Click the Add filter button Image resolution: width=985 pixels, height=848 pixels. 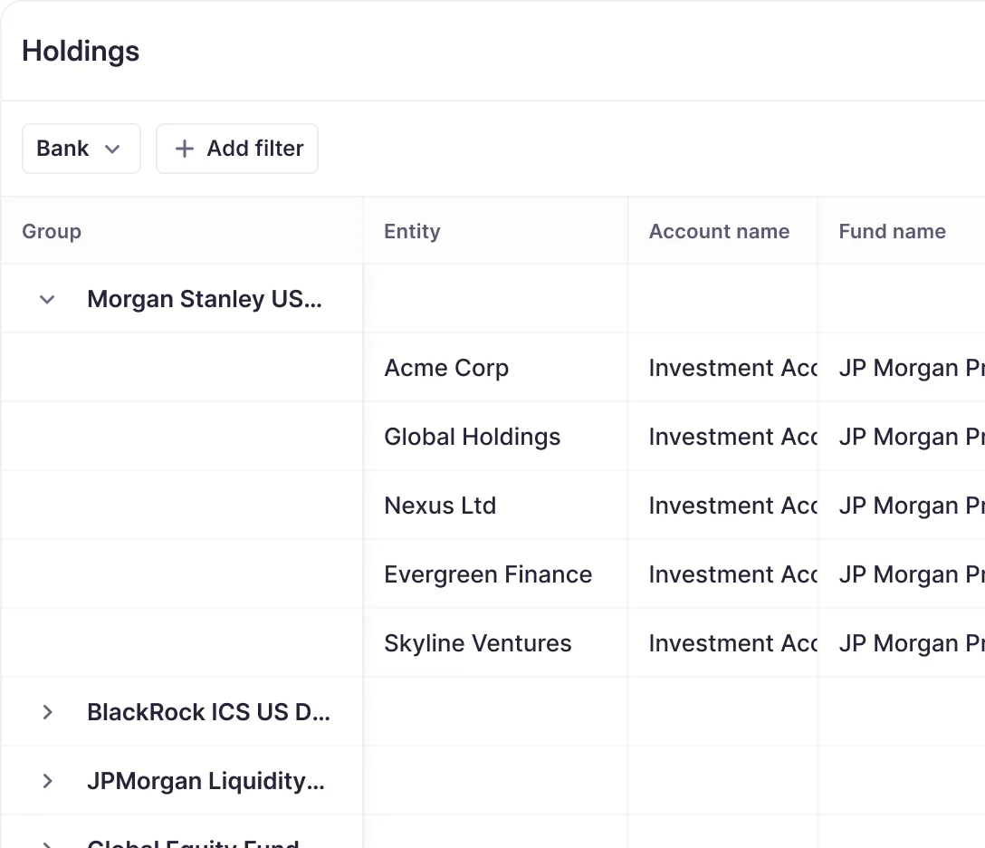click(237, 149)
